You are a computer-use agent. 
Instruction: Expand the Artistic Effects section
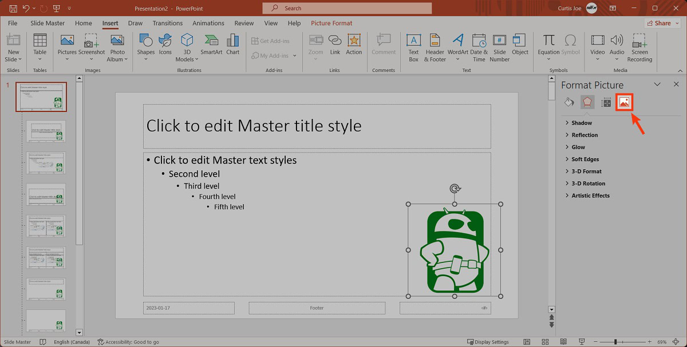590,196
